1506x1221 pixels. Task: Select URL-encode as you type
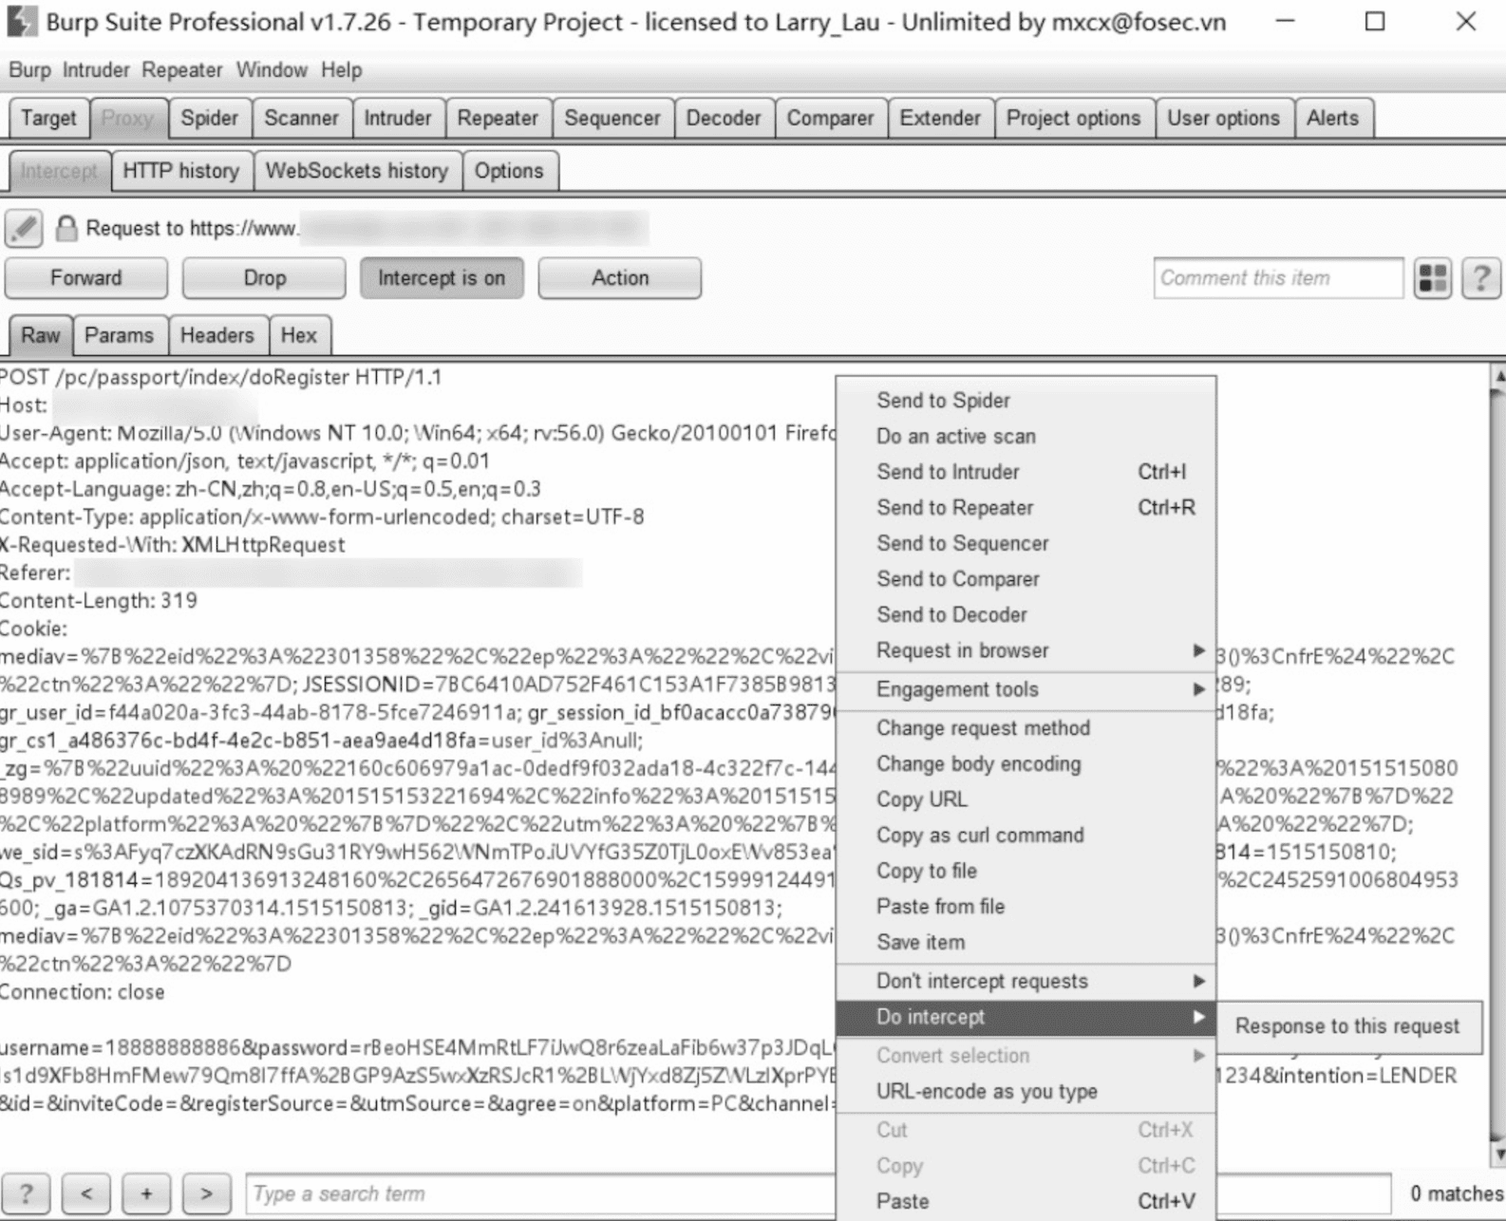click(x=1026, y=1092)
